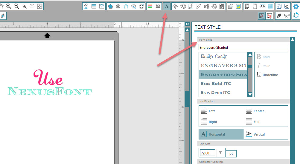This screenshot has height=164, width=300.
Task: Click the circular sync arrows icon
Action: click(x=296, y=15)
